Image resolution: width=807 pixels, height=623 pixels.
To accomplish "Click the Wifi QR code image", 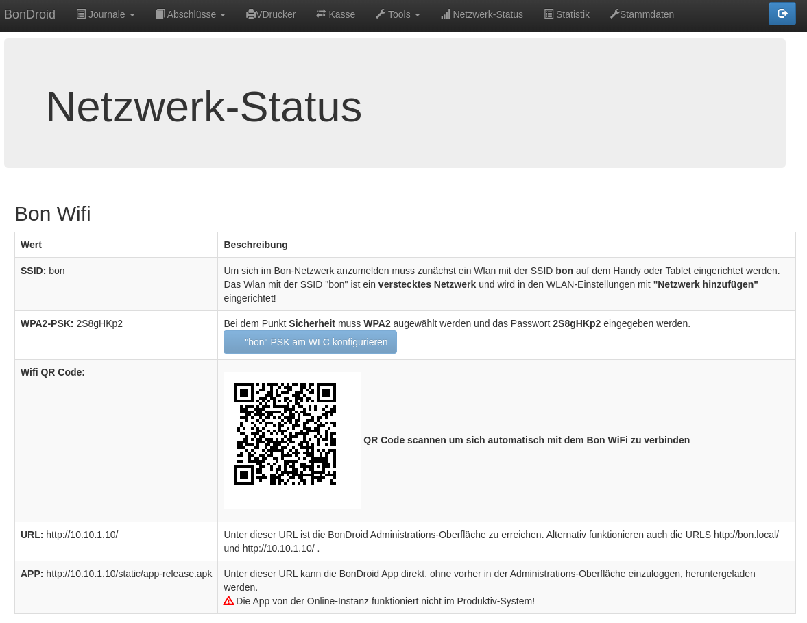I will click(x=285, y=434).
